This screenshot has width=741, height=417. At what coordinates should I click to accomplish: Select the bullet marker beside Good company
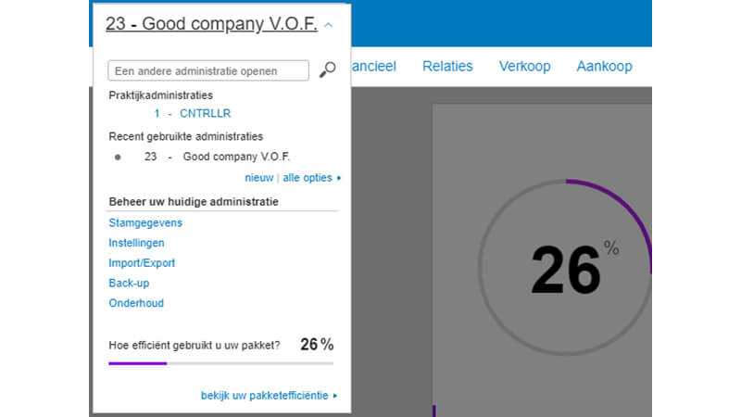tap(118, 157)
